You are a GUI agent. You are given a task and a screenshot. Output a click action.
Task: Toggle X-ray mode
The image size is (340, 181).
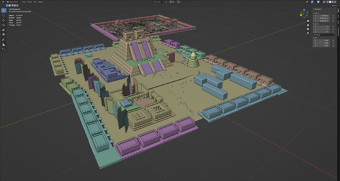point(324,2)
